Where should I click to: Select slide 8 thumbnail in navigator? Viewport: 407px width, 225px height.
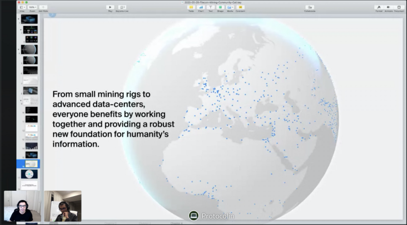click(x=30, y=91)
